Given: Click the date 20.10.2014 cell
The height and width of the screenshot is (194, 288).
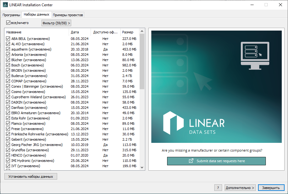Looking at the screenshot, I should 80,113.
